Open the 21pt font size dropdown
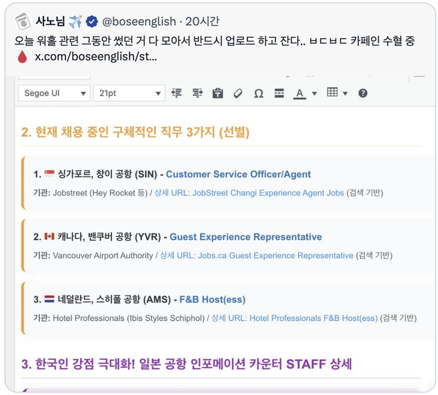 tap(129, 93)
